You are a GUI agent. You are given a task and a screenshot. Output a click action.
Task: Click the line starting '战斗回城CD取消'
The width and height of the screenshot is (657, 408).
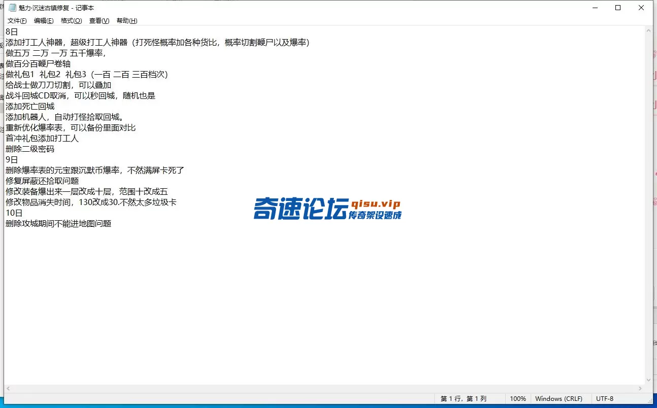pyautogui.click(x=80, y=95)
